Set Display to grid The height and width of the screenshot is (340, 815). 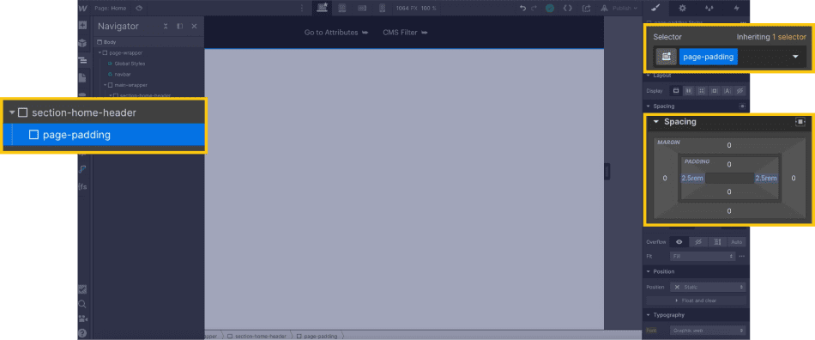point(702,90)
